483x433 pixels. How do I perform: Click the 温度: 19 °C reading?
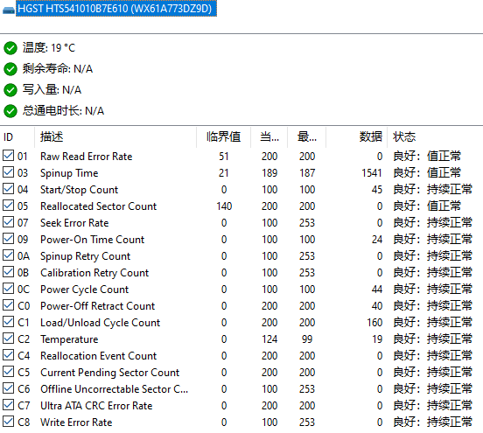tap(49, 48)
